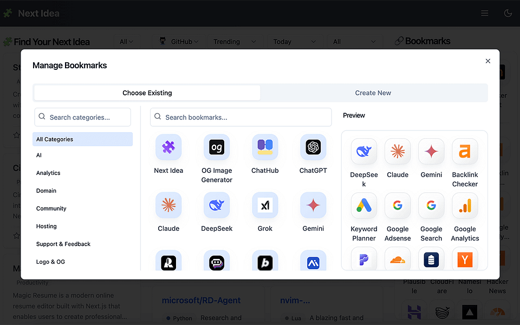
Task: Select Google Analytics icon in Preview
Action: pyautogui.click(x=465, y=205)
